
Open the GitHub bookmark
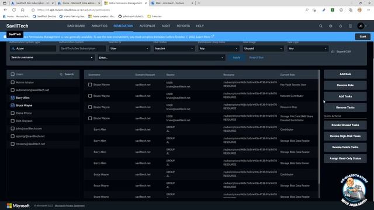131,16
